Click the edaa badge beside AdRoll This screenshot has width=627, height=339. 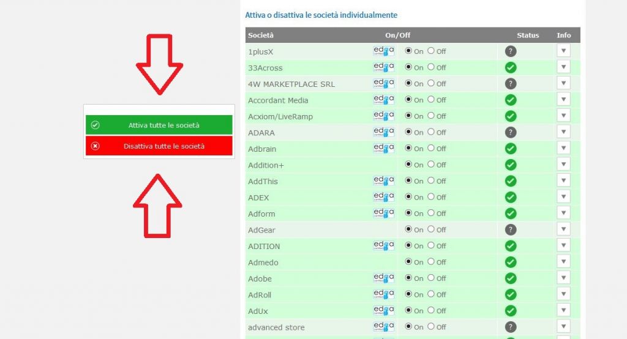point(383,294)
